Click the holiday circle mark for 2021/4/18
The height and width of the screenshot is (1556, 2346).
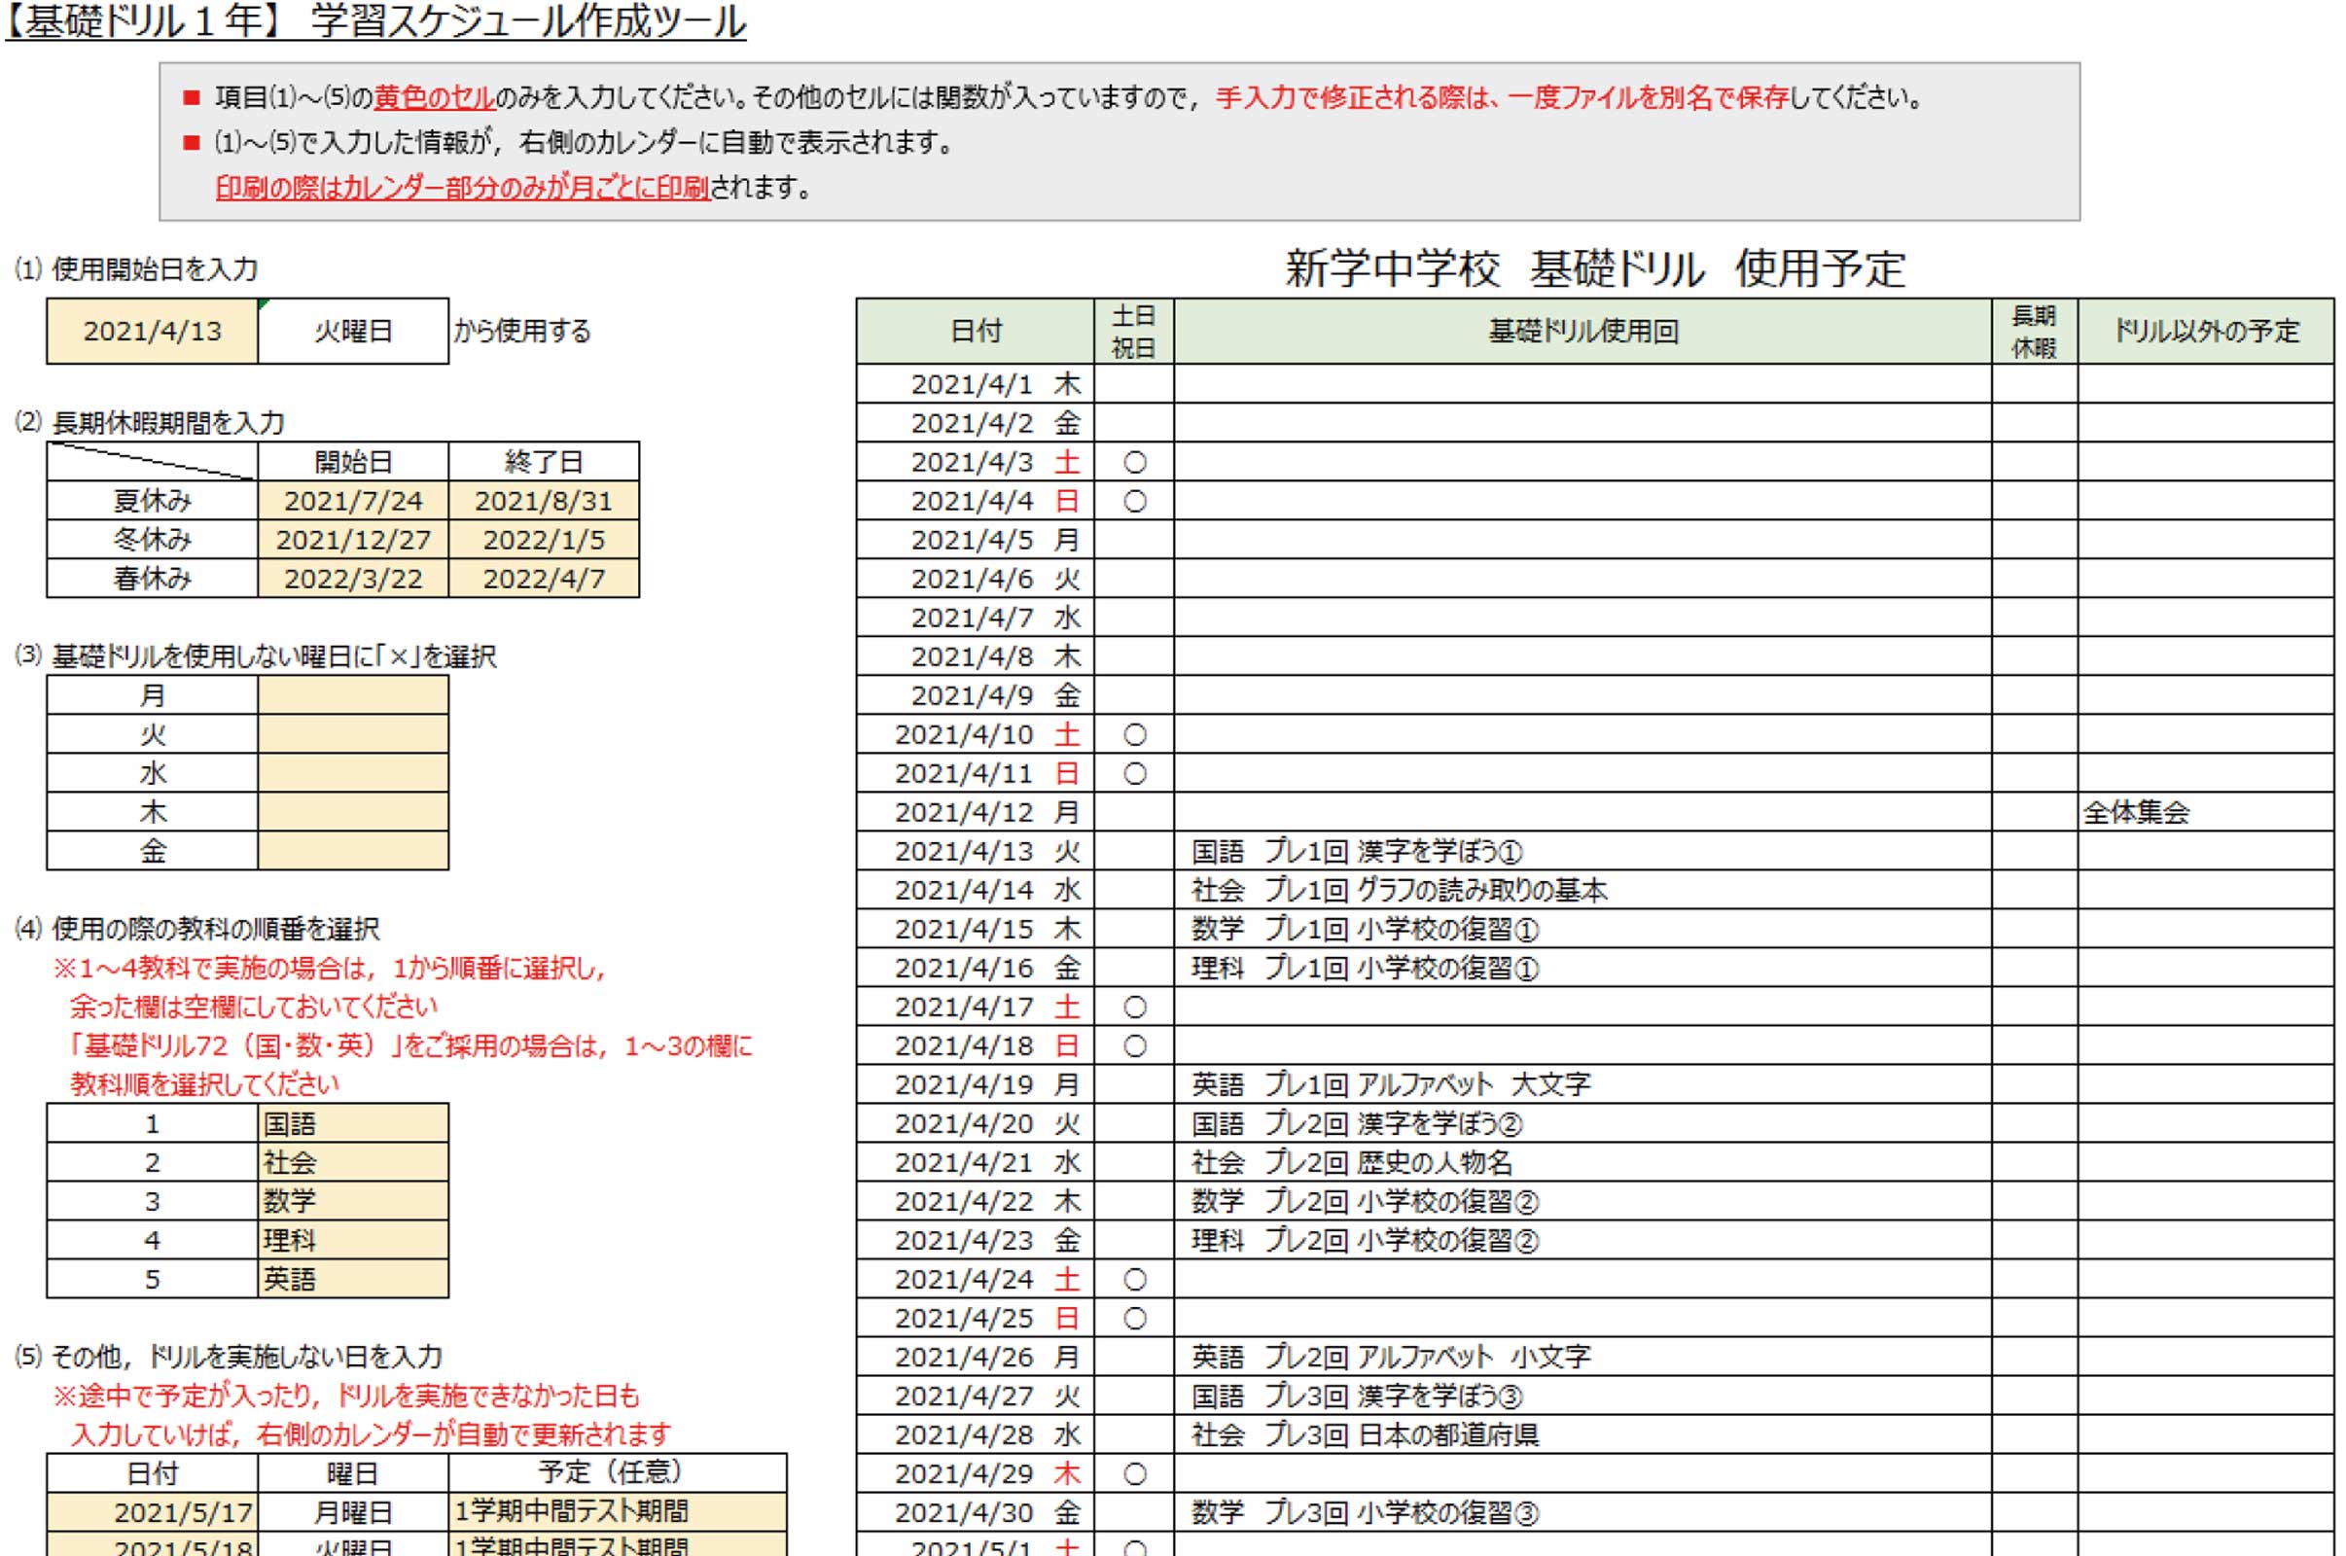pos(1134,1044)
